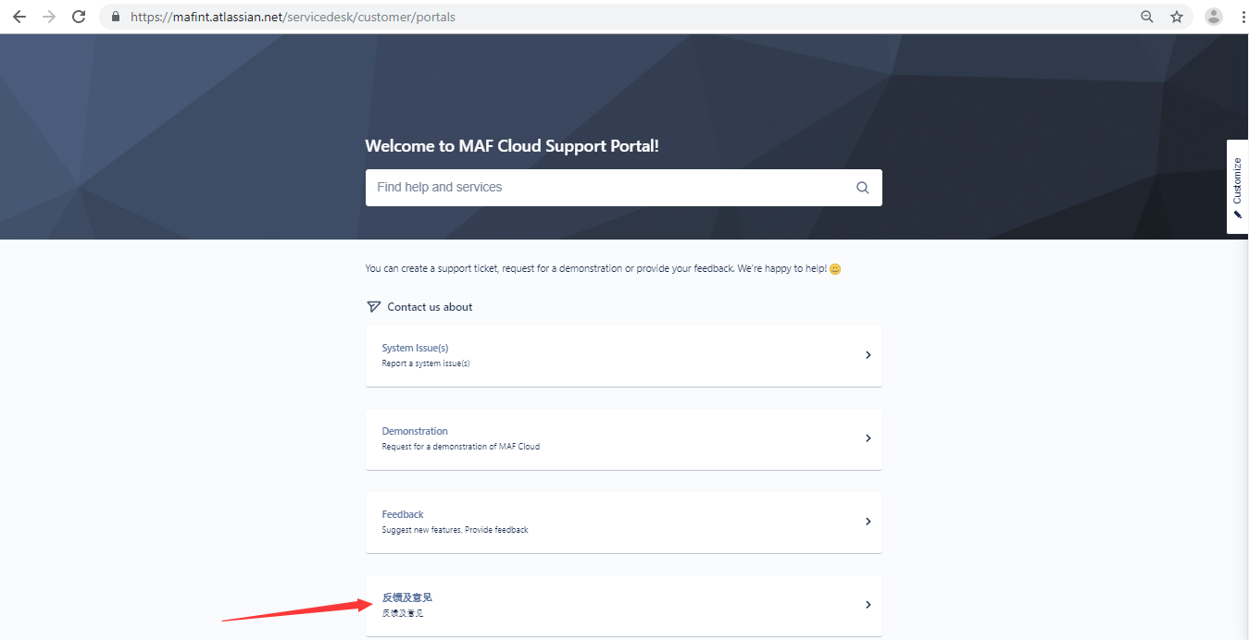Bookmark this page with the star

point(1177,17)
